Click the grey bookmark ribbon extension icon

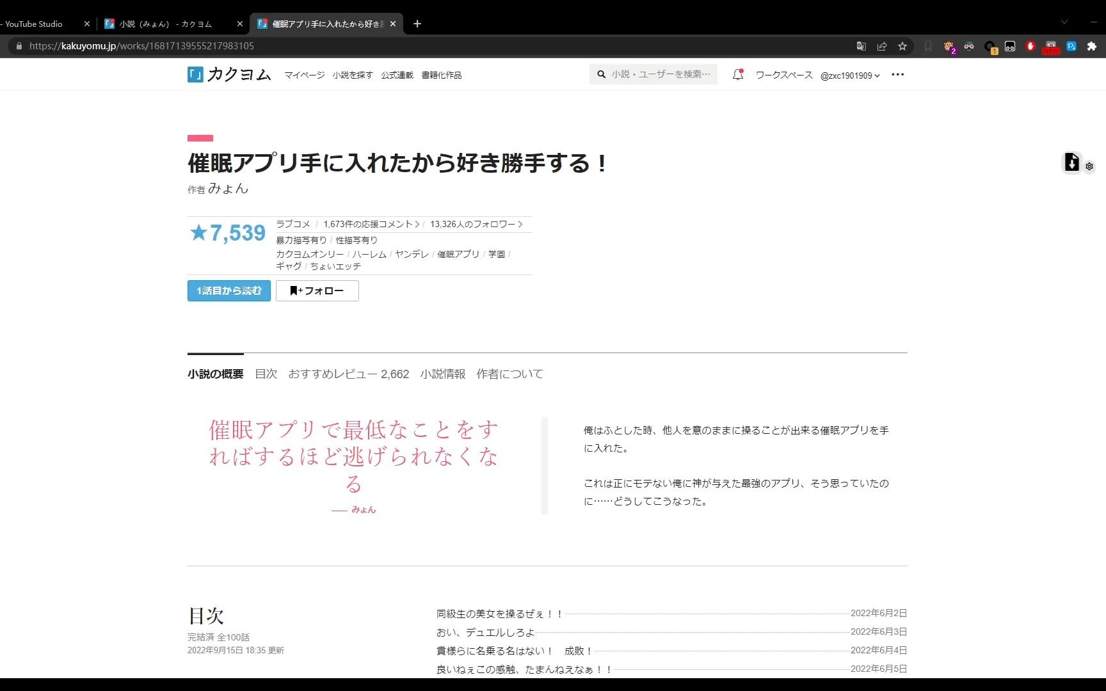tap(928, 46)
